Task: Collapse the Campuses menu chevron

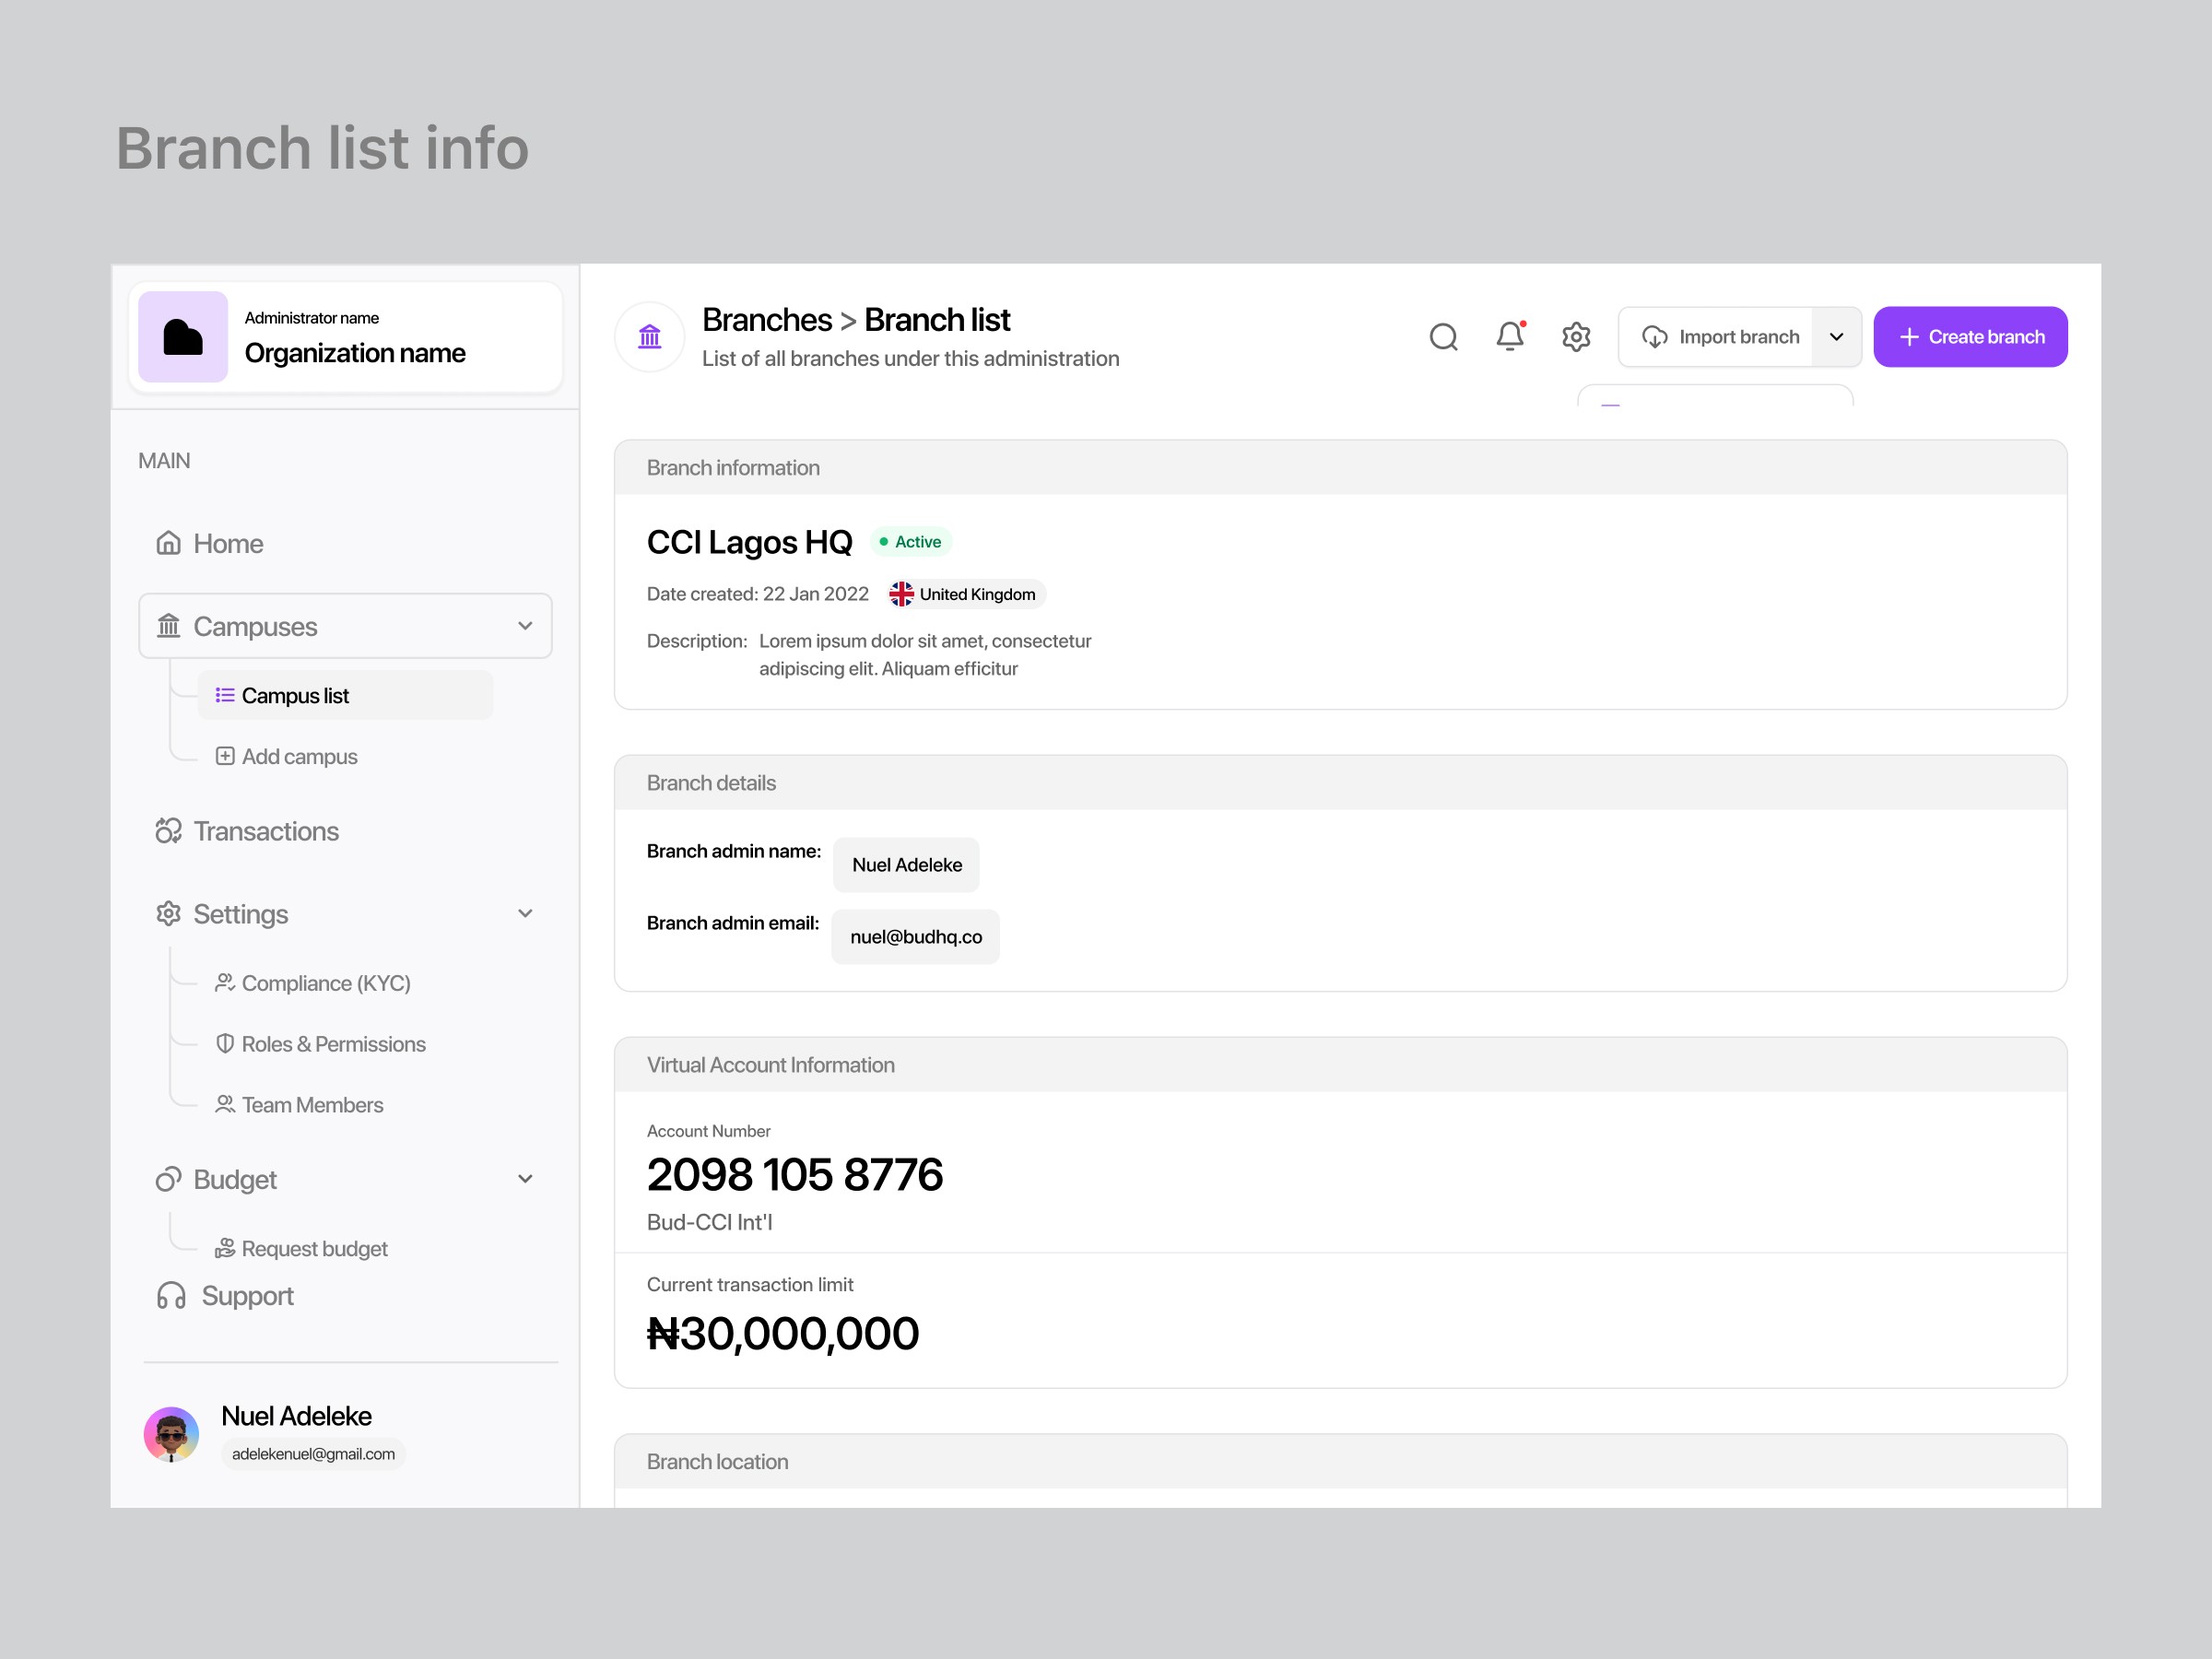Action: [525, 626]
